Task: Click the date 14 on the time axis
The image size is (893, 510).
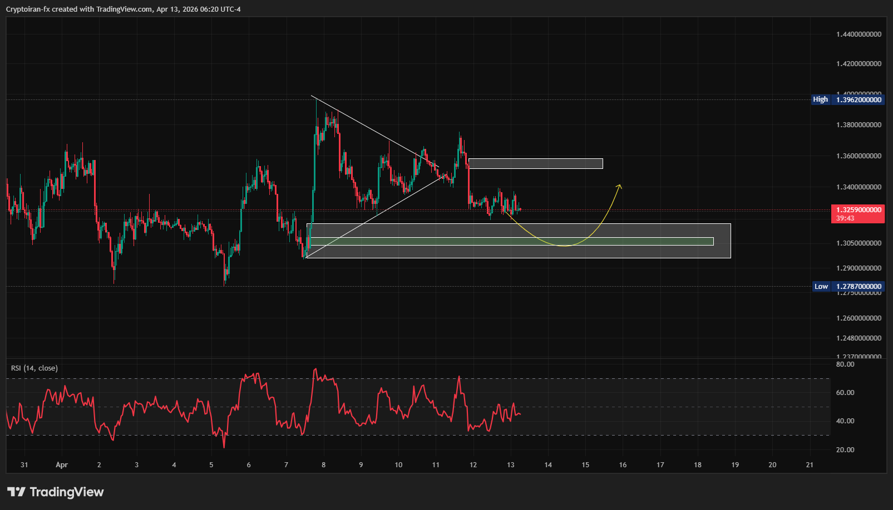Action: [548, 465]
